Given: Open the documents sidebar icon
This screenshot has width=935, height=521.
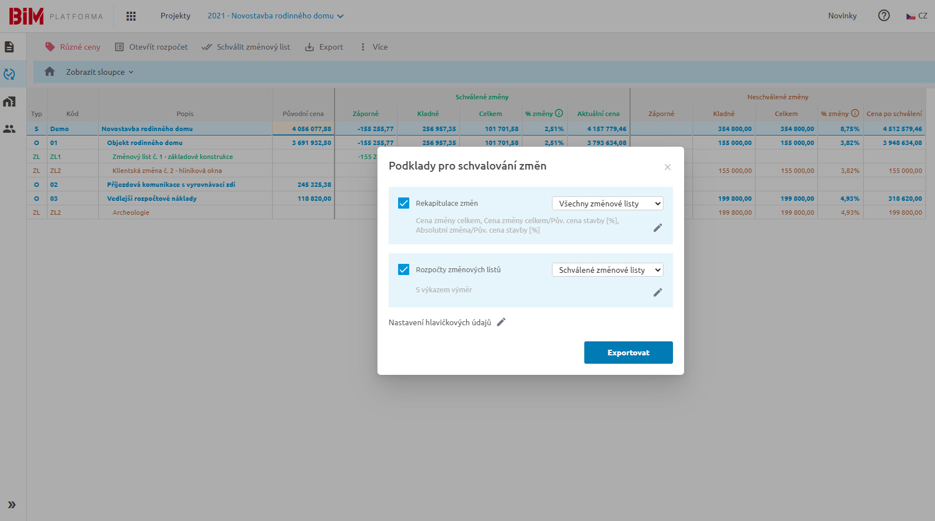Looking at the screenshot, I should 9,47.
